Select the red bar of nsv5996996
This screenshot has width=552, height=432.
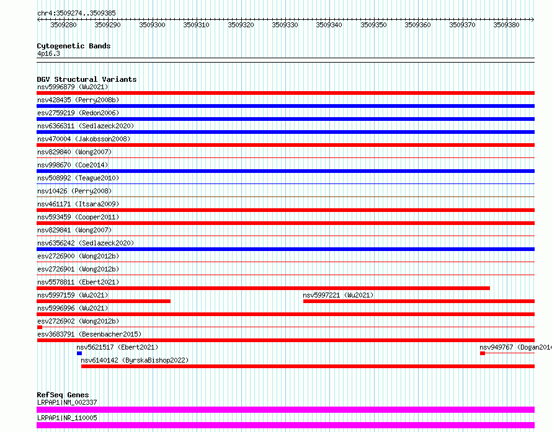(285, 314)
